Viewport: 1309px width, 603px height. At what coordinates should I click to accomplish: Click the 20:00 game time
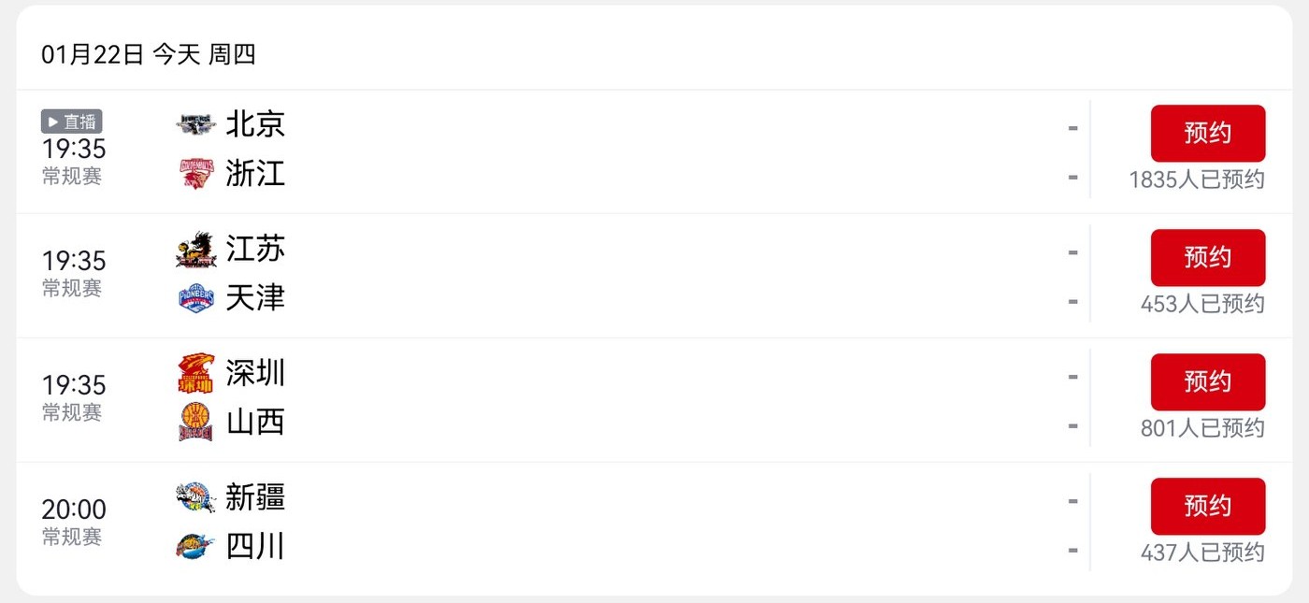74,510
